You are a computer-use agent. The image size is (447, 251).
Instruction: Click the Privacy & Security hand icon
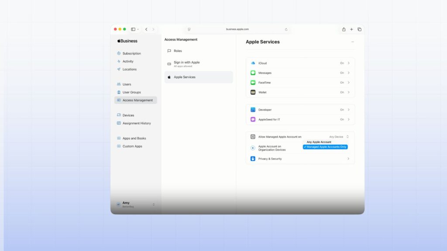click(253, 159)
